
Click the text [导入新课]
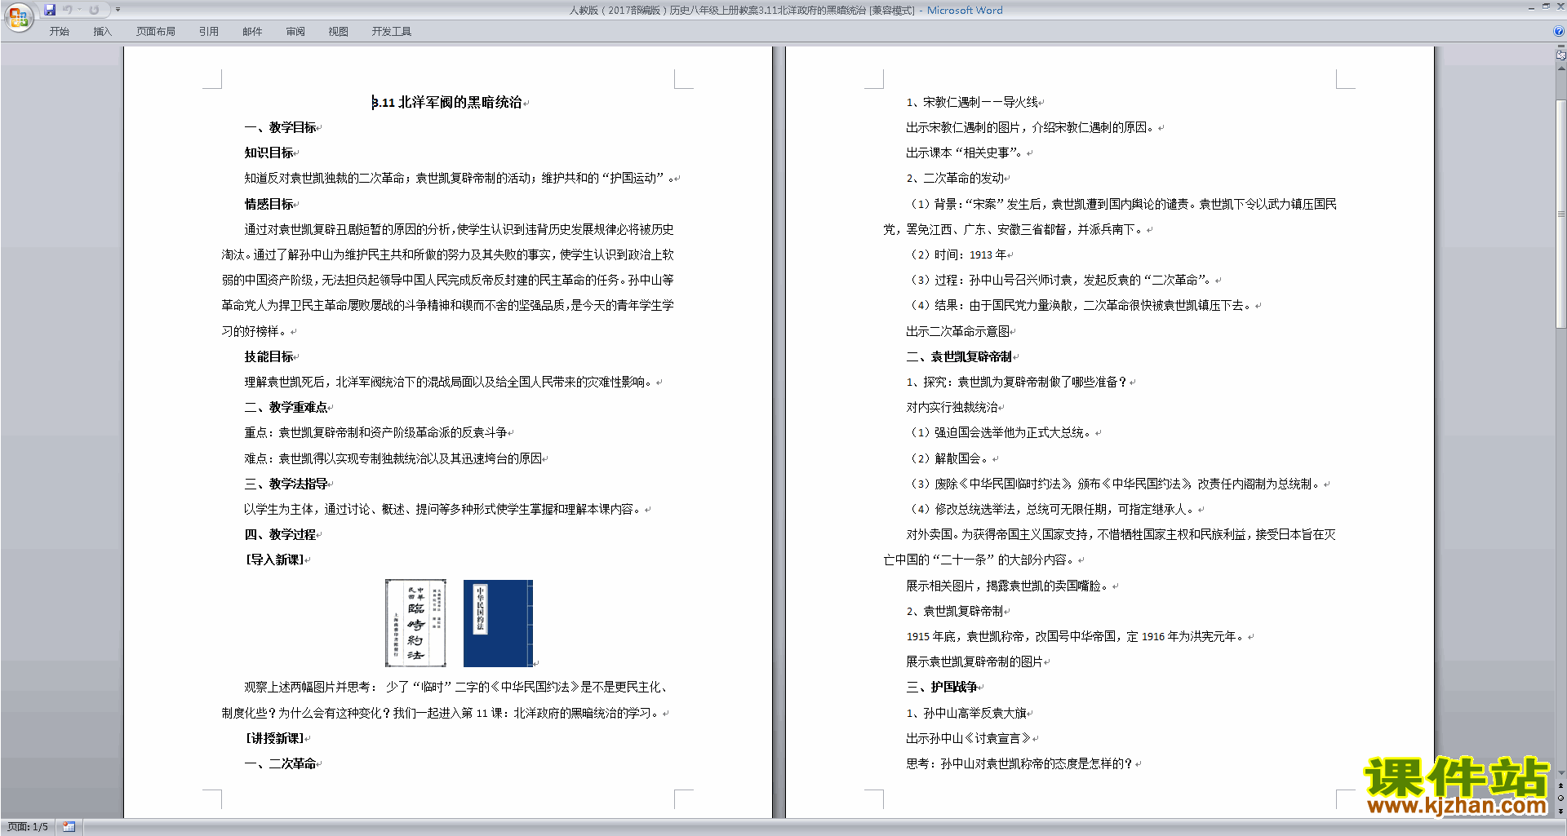274,560
